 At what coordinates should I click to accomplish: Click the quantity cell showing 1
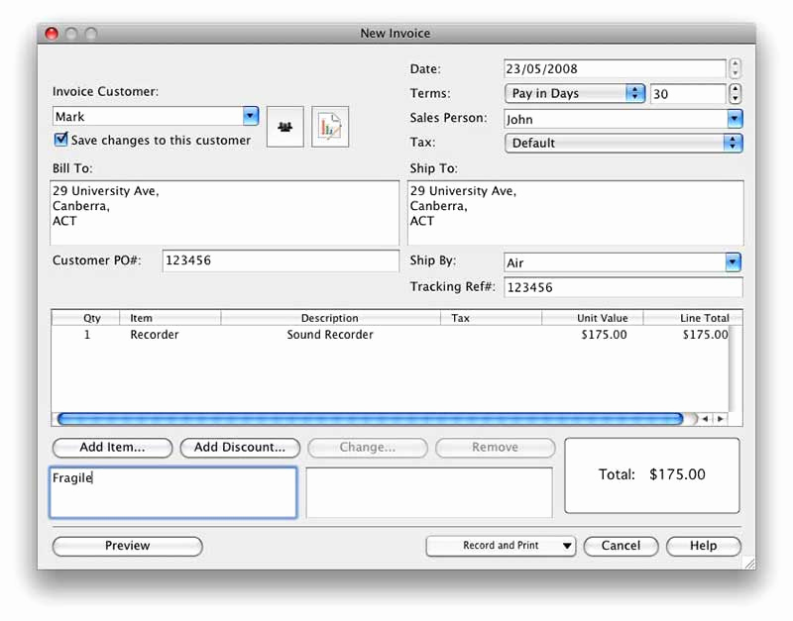[86, 335]
